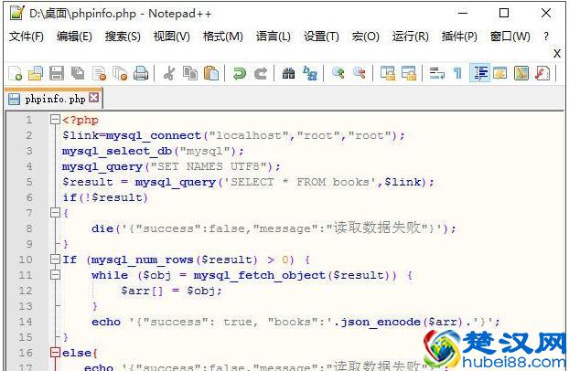Viewport: 569px width, 371px height.
Task: Click the else{ keyword on line 16
Action: coord(80,353)
